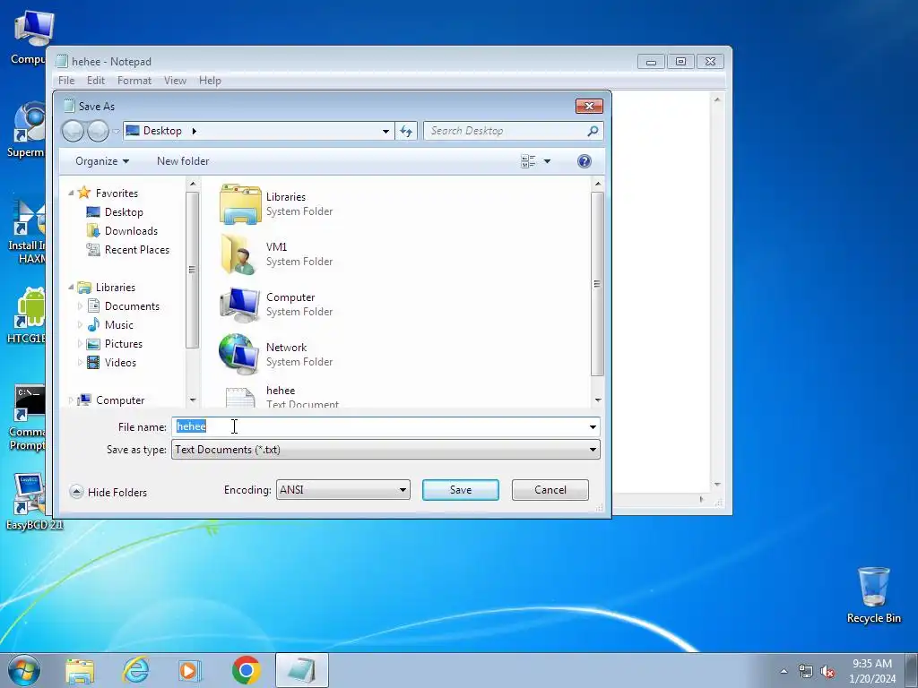Click the Save button

coord(460,490)
